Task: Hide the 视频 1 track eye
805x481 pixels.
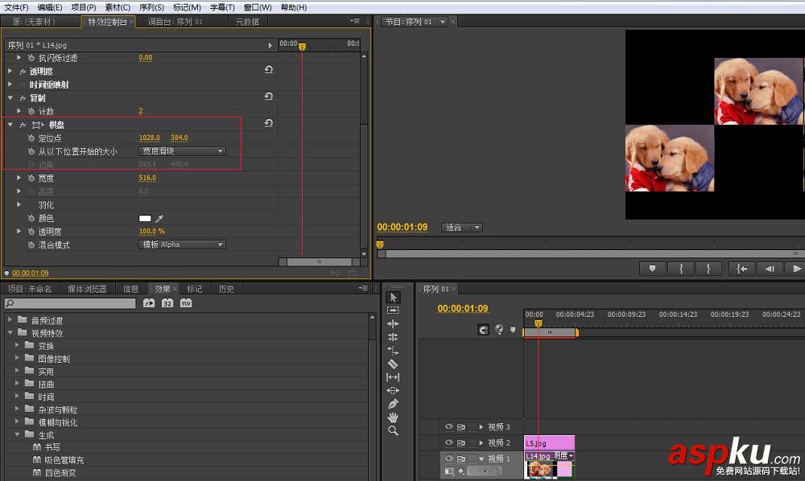Action: (x=448, y=458)
